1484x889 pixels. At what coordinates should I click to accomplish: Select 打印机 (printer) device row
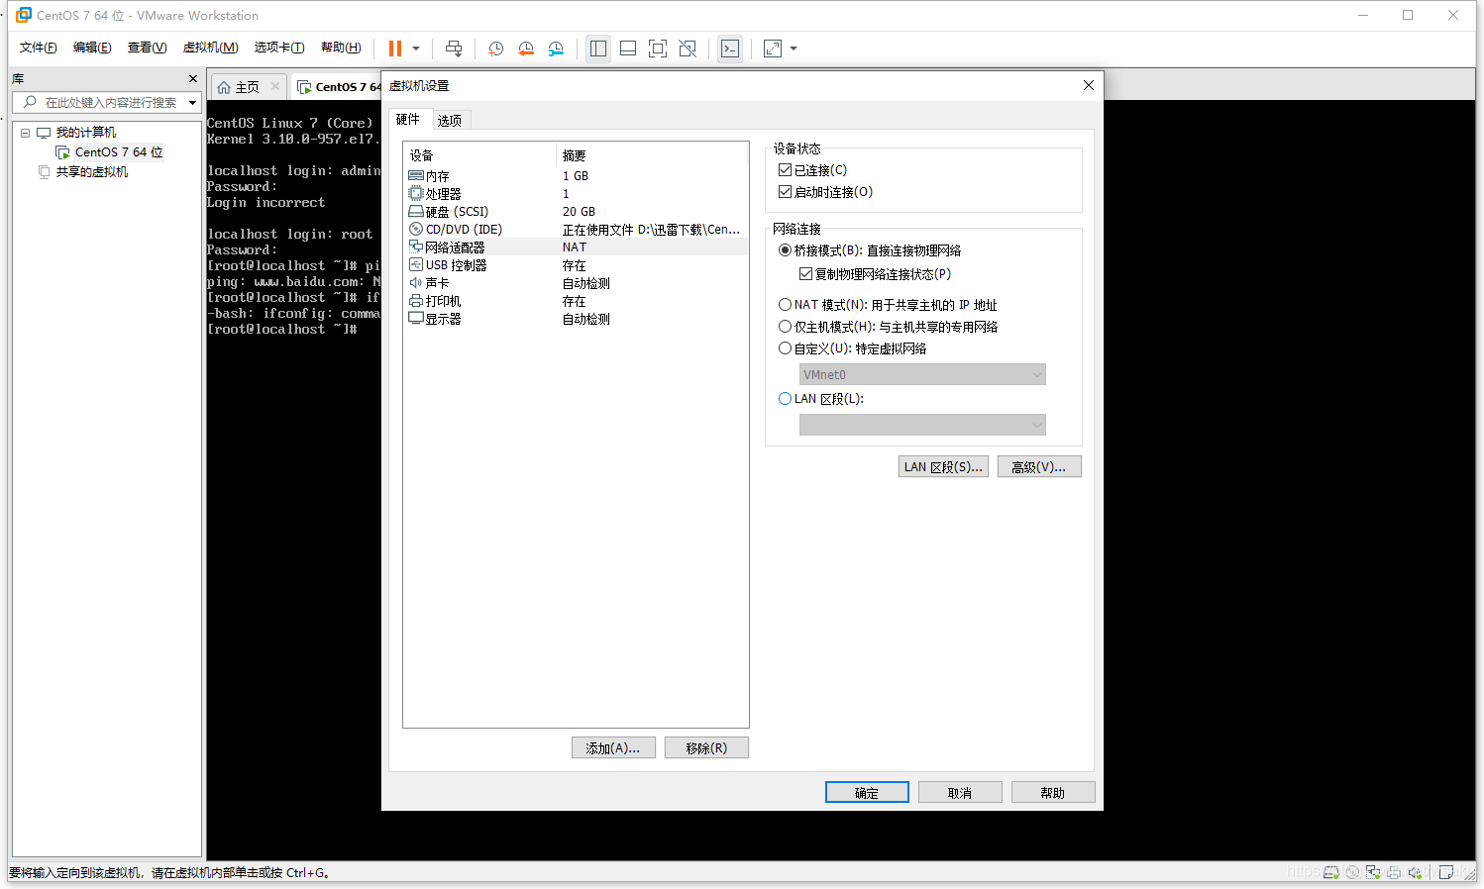pyautogui.click(x=576, y=301)
